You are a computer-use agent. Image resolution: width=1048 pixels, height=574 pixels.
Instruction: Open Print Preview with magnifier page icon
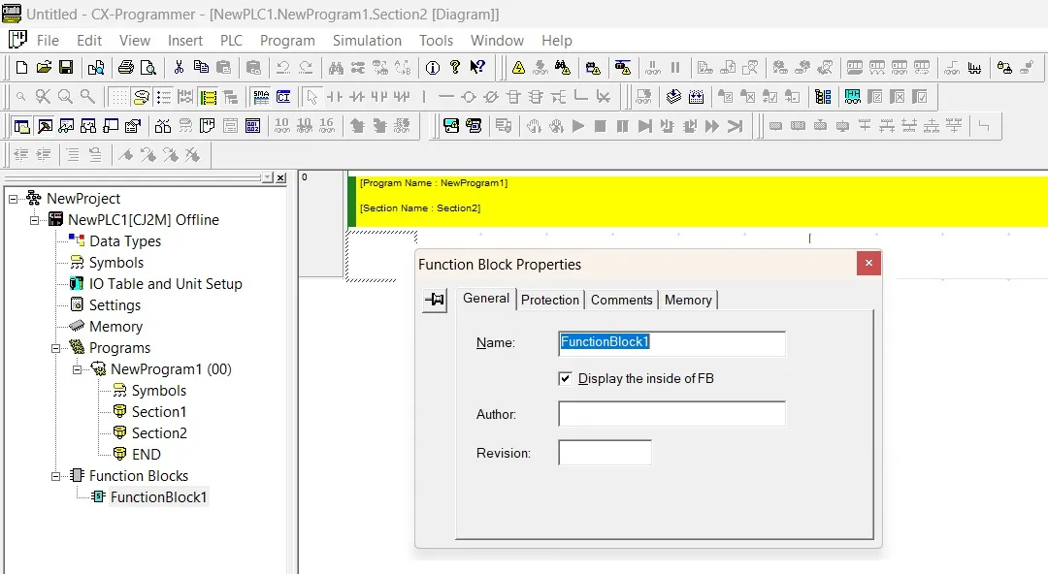click(x=147, y=68)
